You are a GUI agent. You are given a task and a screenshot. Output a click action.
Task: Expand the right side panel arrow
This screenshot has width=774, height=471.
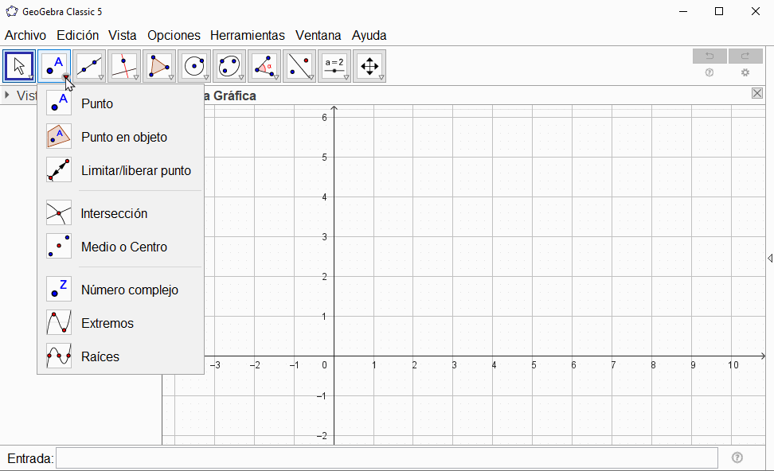click(769, 258)
